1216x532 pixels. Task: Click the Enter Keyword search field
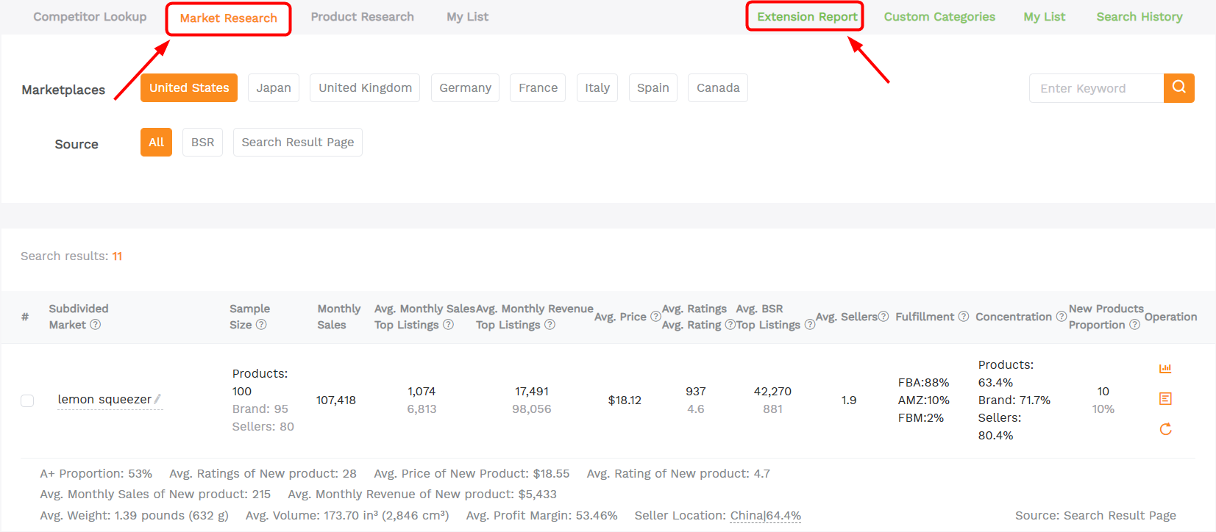(1096, 88)
